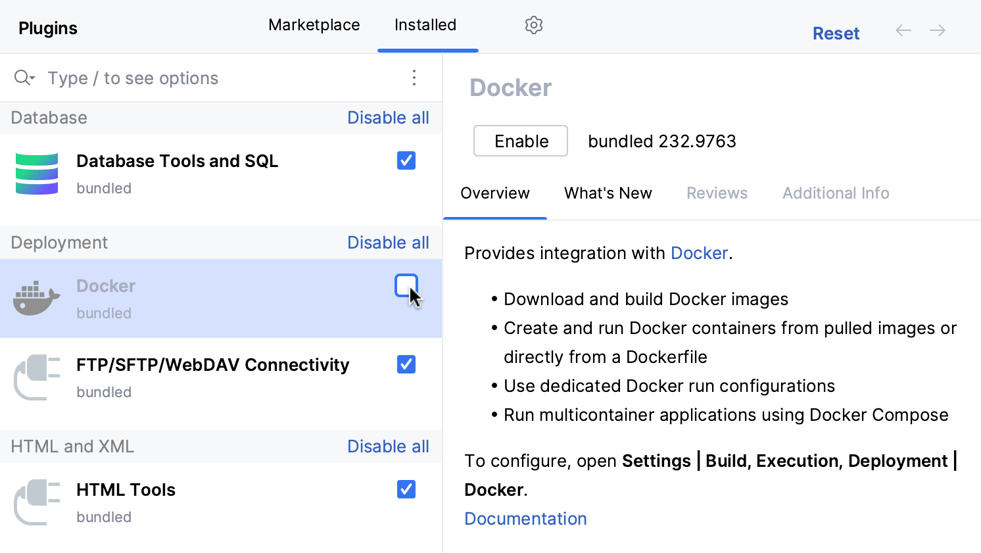Click the search magnifier icon
This screenshot has height=553, width=981.
pyautogui.click(x=20, y=78)
